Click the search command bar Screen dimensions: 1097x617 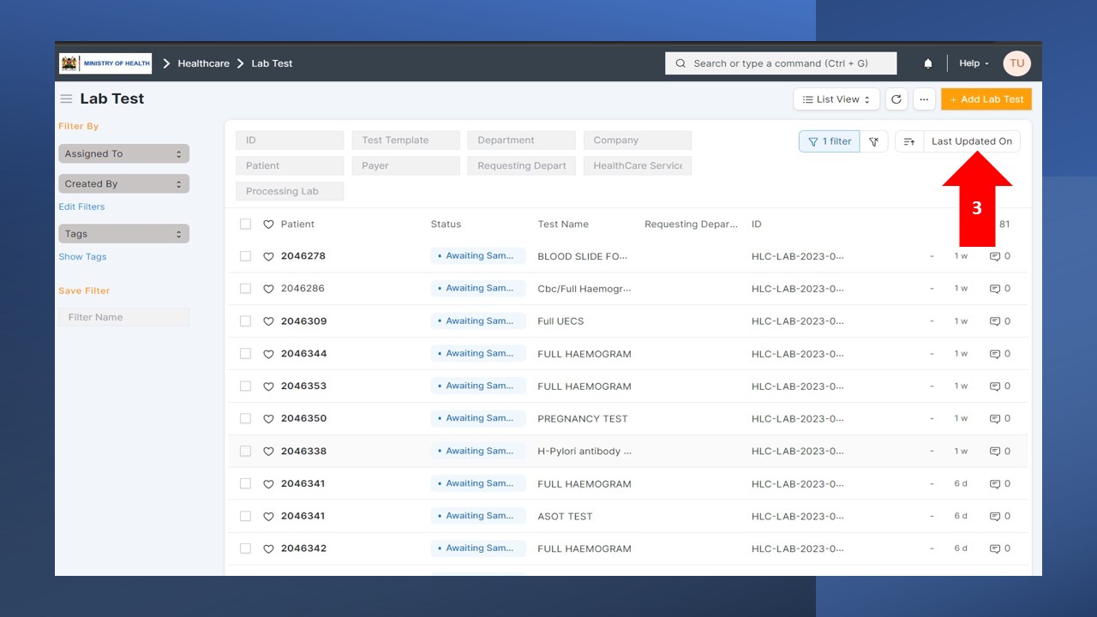[781, 63]
